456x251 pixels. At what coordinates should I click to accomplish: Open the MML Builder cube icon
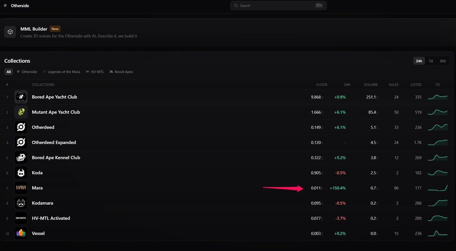10,32
